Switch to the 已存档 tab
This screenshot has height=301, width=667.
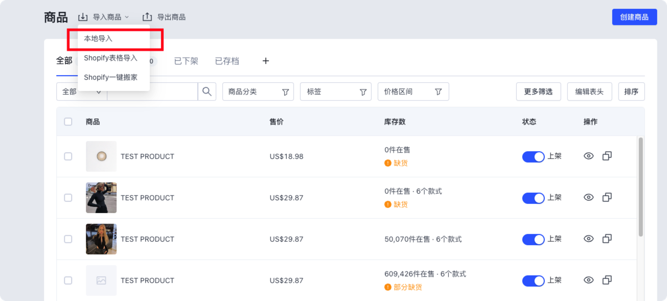(227, 61)
